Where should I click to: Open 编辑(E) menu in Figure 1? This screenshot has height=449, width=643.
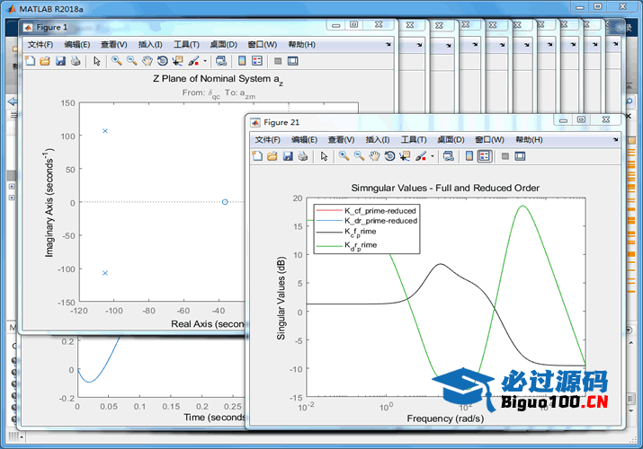[76, 45]
